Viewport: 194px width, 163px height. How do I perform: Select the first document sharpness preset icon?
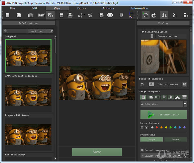click(144, 97)
